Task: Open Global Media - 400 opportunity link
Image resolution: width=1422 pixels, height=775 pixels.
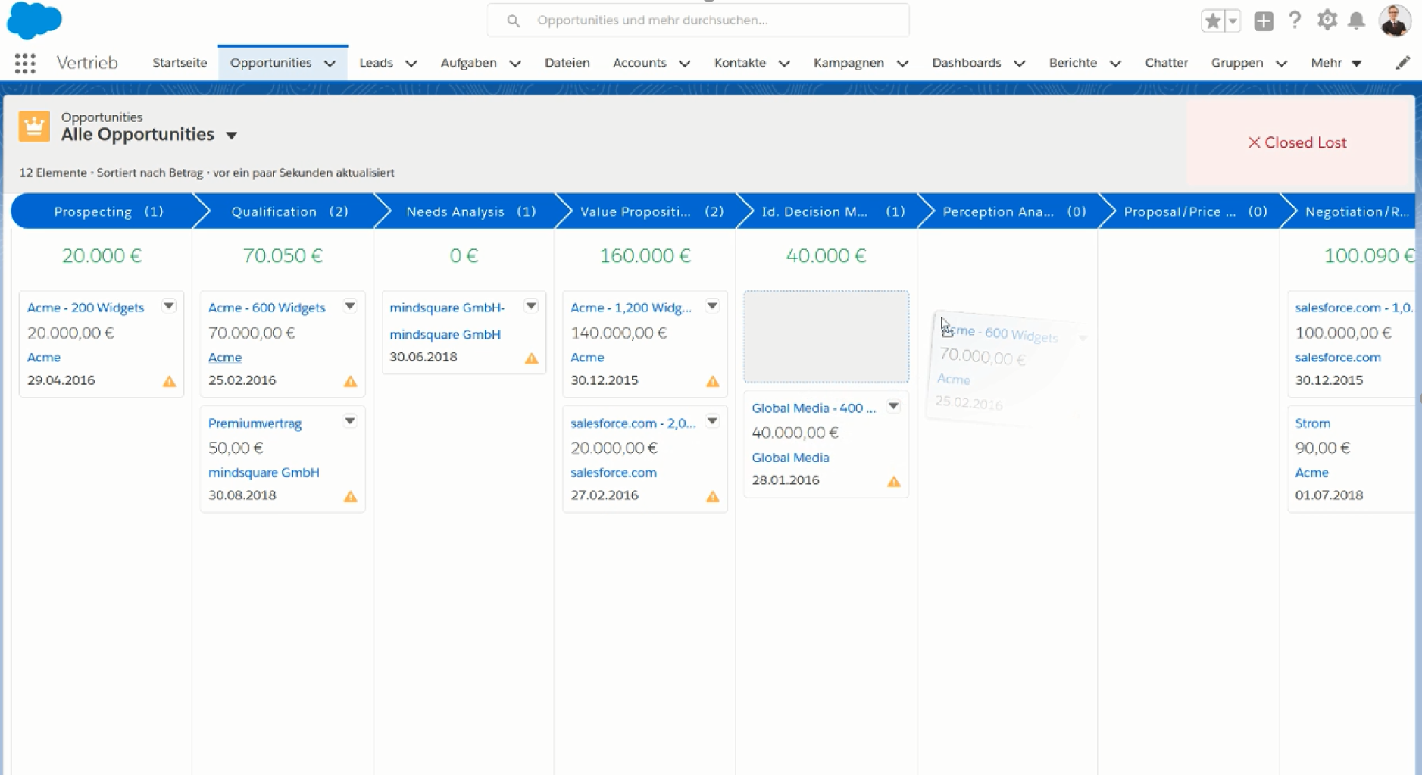Action: [x=814, y=408]
